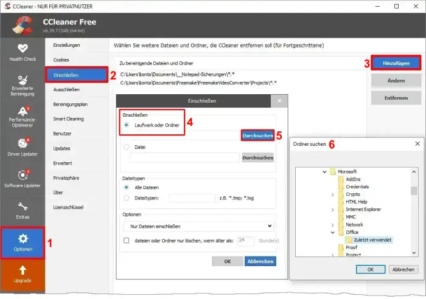The image size is (426, 299).
Task: Click the Datei path input field
Action: 184,157
